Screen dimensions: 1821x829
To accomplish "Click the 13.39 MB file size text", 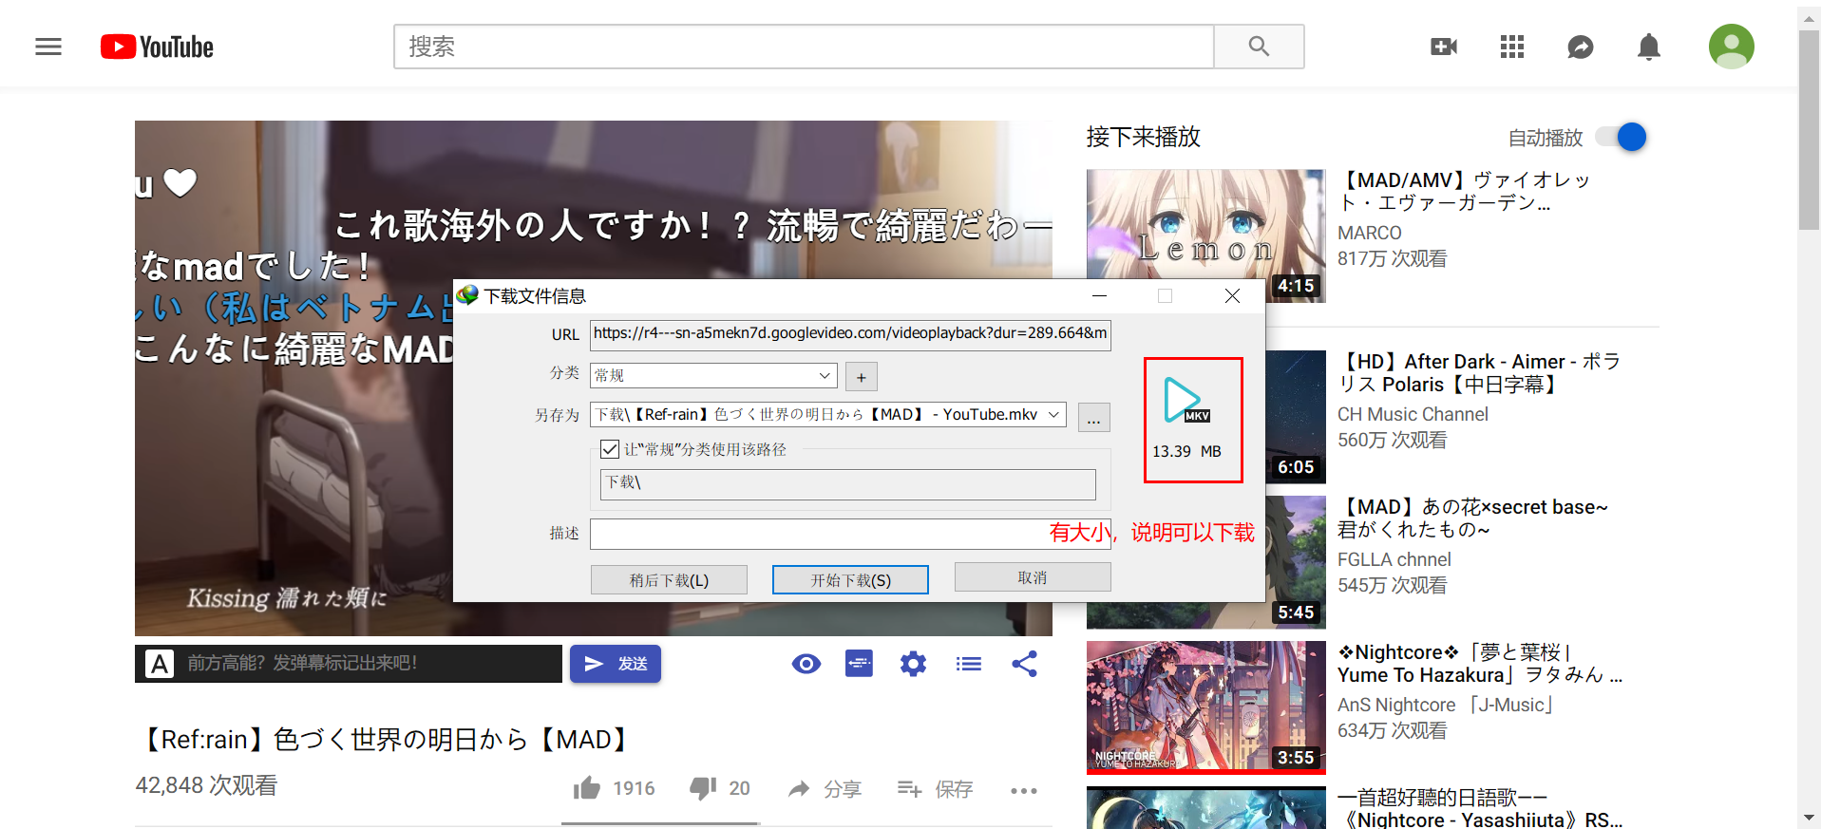I will click(1186, 451).
